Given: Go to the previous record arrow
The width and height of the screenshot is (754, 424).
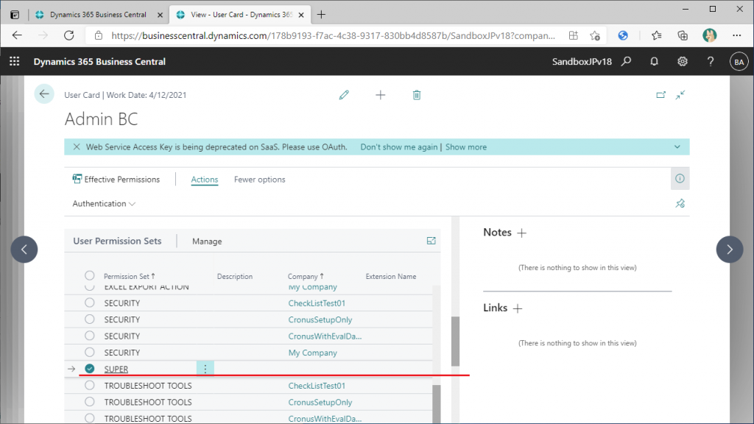Looking at the screenshot, I should pyautogui.click(x=24, y=249).
